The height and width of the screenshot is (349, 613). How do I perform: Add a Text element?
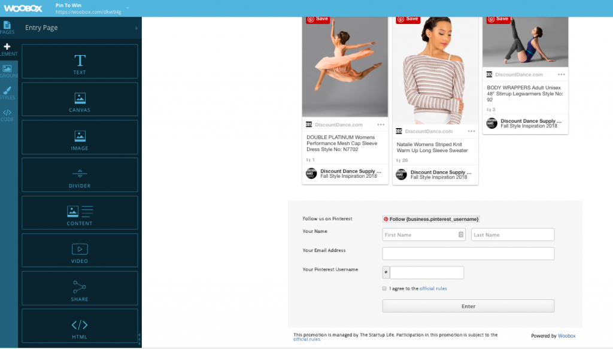(80, 61)
